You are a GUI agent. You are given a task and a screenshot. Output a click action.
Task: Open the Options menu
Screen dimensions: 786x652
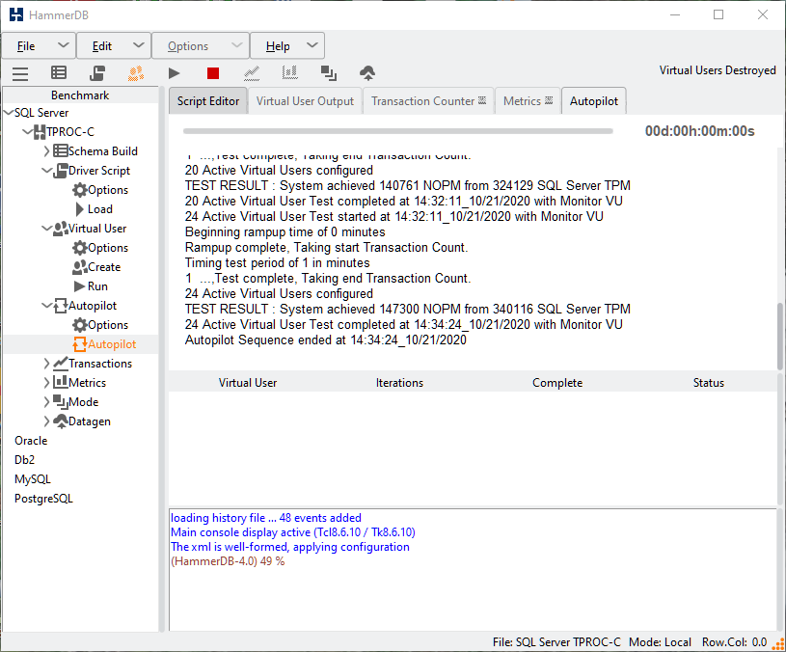click(x=200, y=45)
